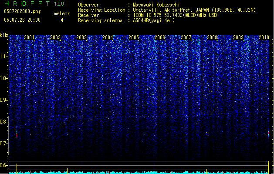This screenshot has width=274, height=174.
Task: Click the kHz axis unit label
Action: pyautogui.click(x=4, y=35)
